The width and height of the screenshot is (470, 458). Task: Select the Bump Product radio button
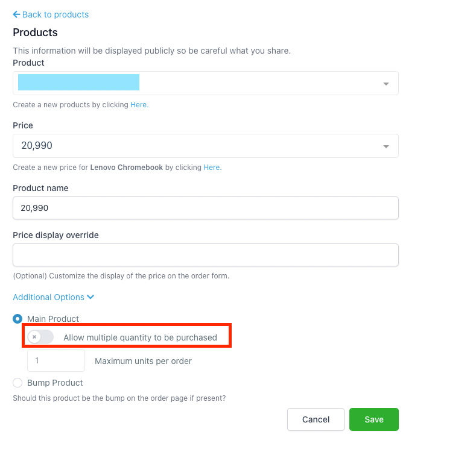pos(17,383)
